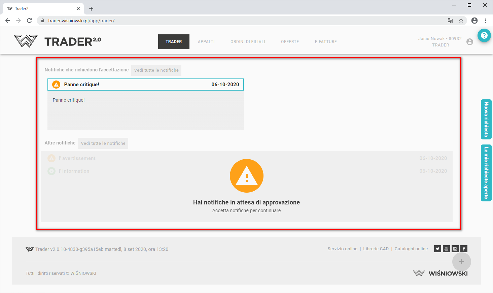Click the translate page icon in address bar
This screenshot has height=293, width=493.
pyautogui.click(x=450, y=21)
